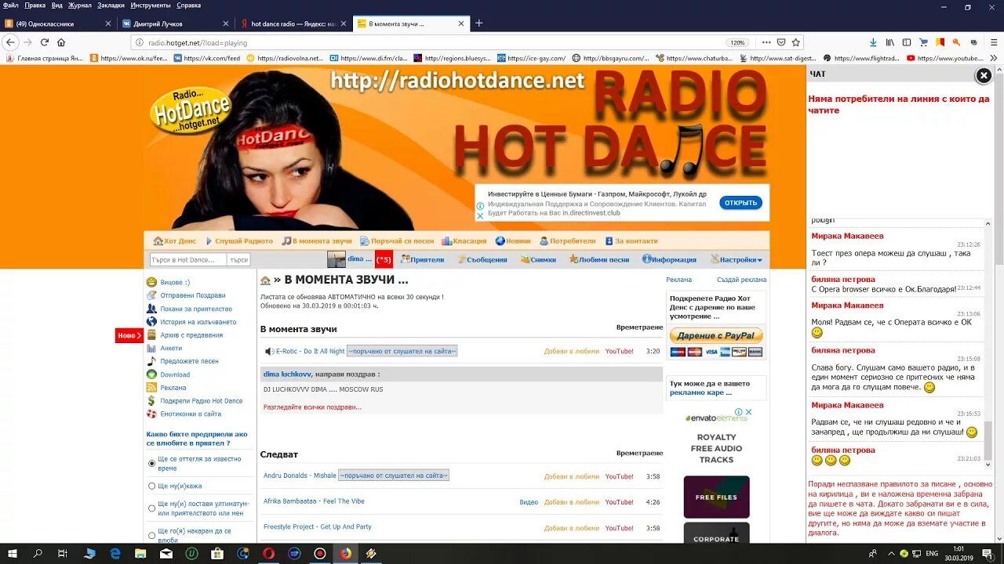Click YouTube! link for E-Rotic track

pos(619,352)
